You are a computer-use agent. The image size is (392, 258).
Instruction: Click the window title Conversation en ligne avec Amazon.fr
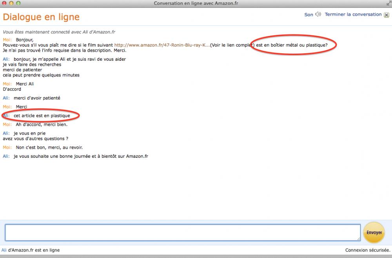click(196, 3)
